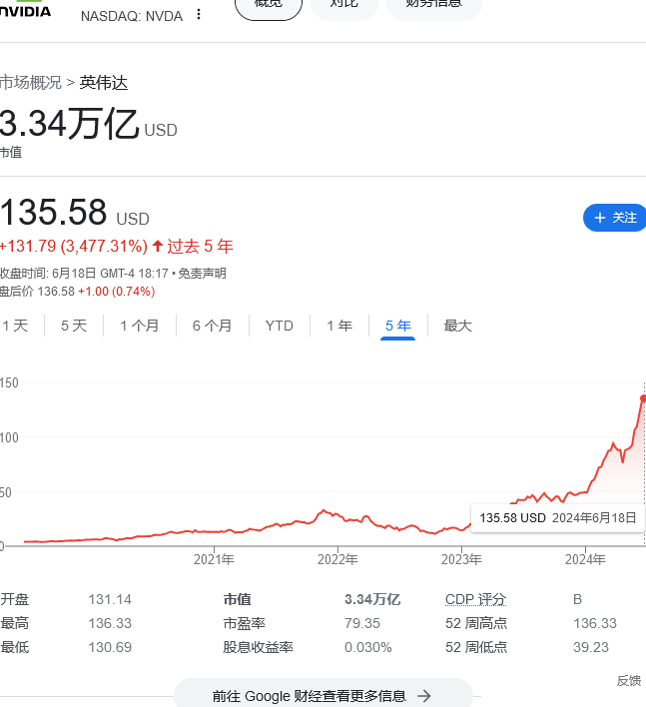Click the 免责声明 disclaimer link
This screenshot has width=646, height=707.
coord(202,274)
